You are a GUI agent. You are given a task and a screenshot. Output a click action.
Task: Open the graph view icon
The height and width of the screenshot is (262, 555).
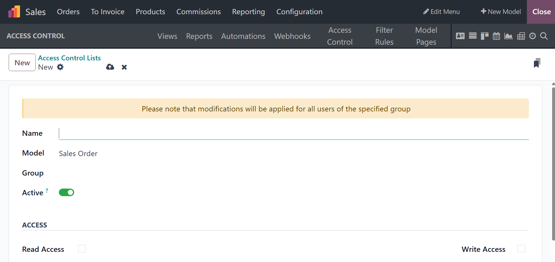pos(508,36)
